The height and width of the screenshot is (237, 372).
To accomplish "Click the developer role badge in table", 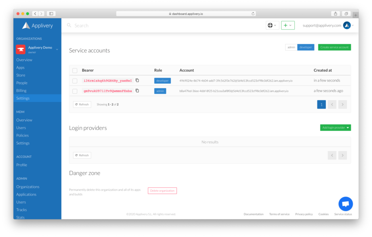I will click(x=162, y=81).
